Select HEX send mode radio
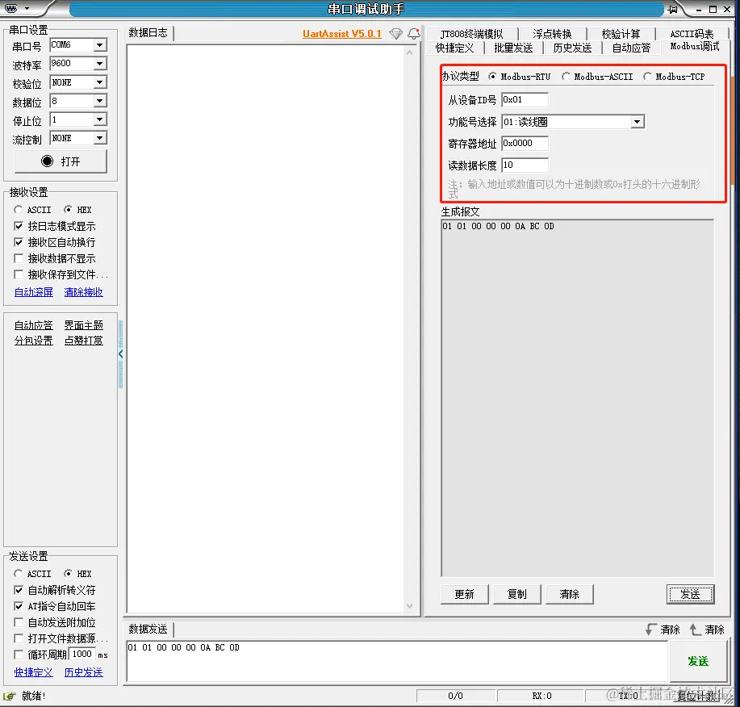This screenshot has width=740, height=707. click(x=68, y=574)
